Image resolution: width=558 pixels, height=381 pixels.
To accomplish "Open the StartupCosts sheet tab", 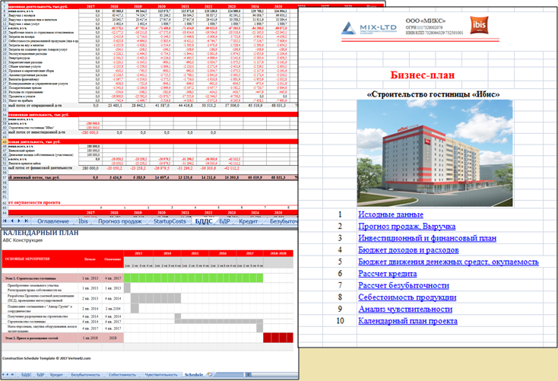I will (169, 221).
